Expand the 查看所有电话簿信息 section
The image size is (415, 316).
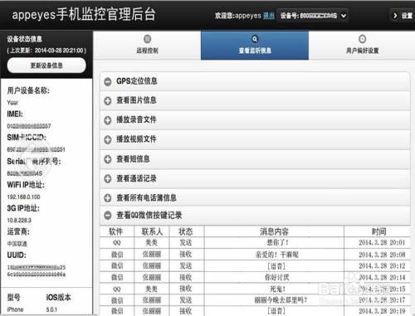255,197
